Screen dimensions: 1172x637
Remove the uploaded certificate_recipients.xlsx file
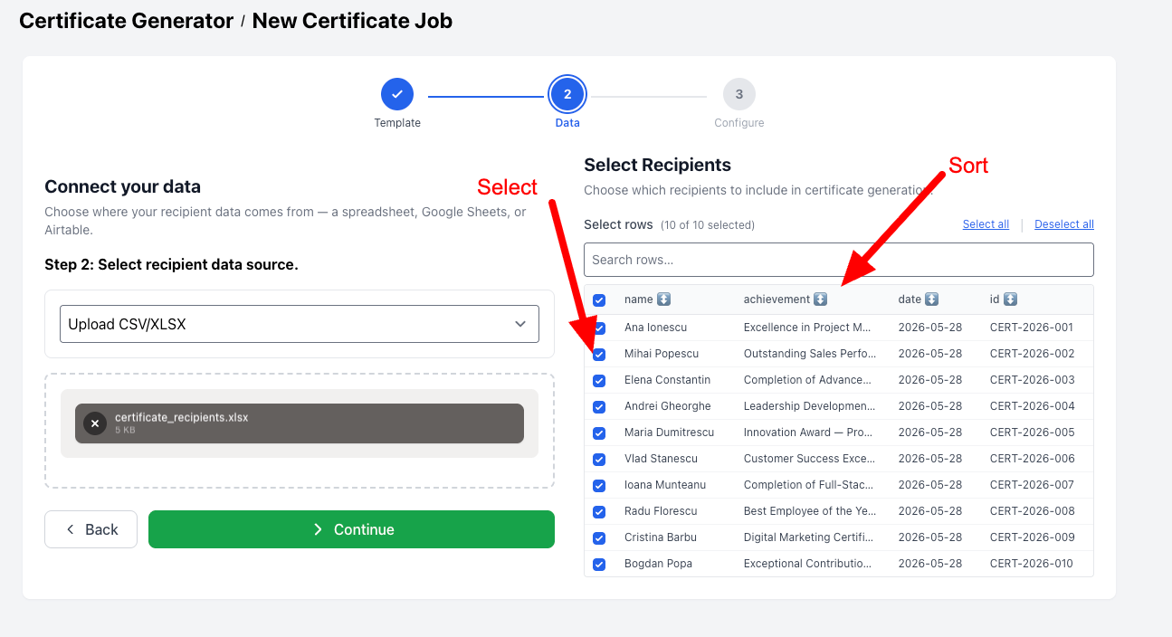(x=95, y=423)
